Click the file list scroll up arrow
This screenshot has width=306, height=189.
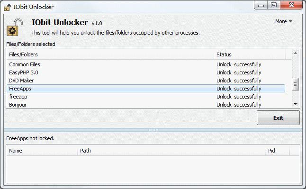pyautogui.click(x=296, y=53)
